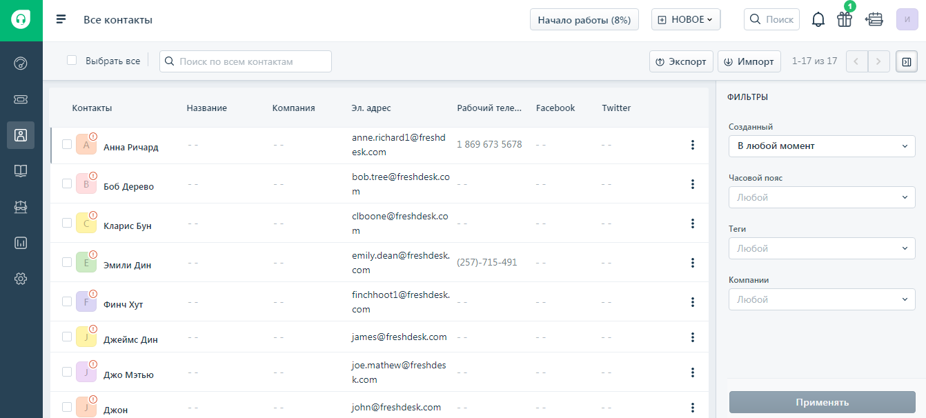Open more options for Джон
The height and width of the screenshot is (418, 926).
(692, 408)
